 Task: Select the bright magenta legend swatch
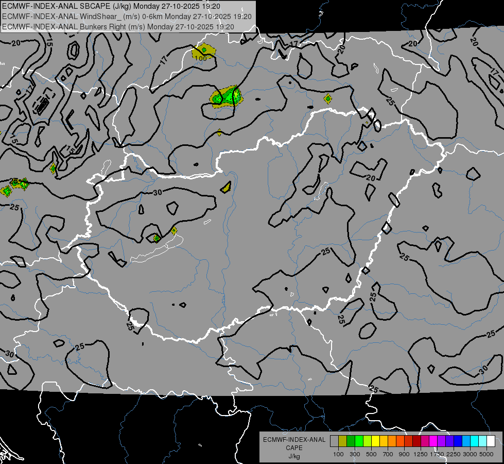point(433,441)
